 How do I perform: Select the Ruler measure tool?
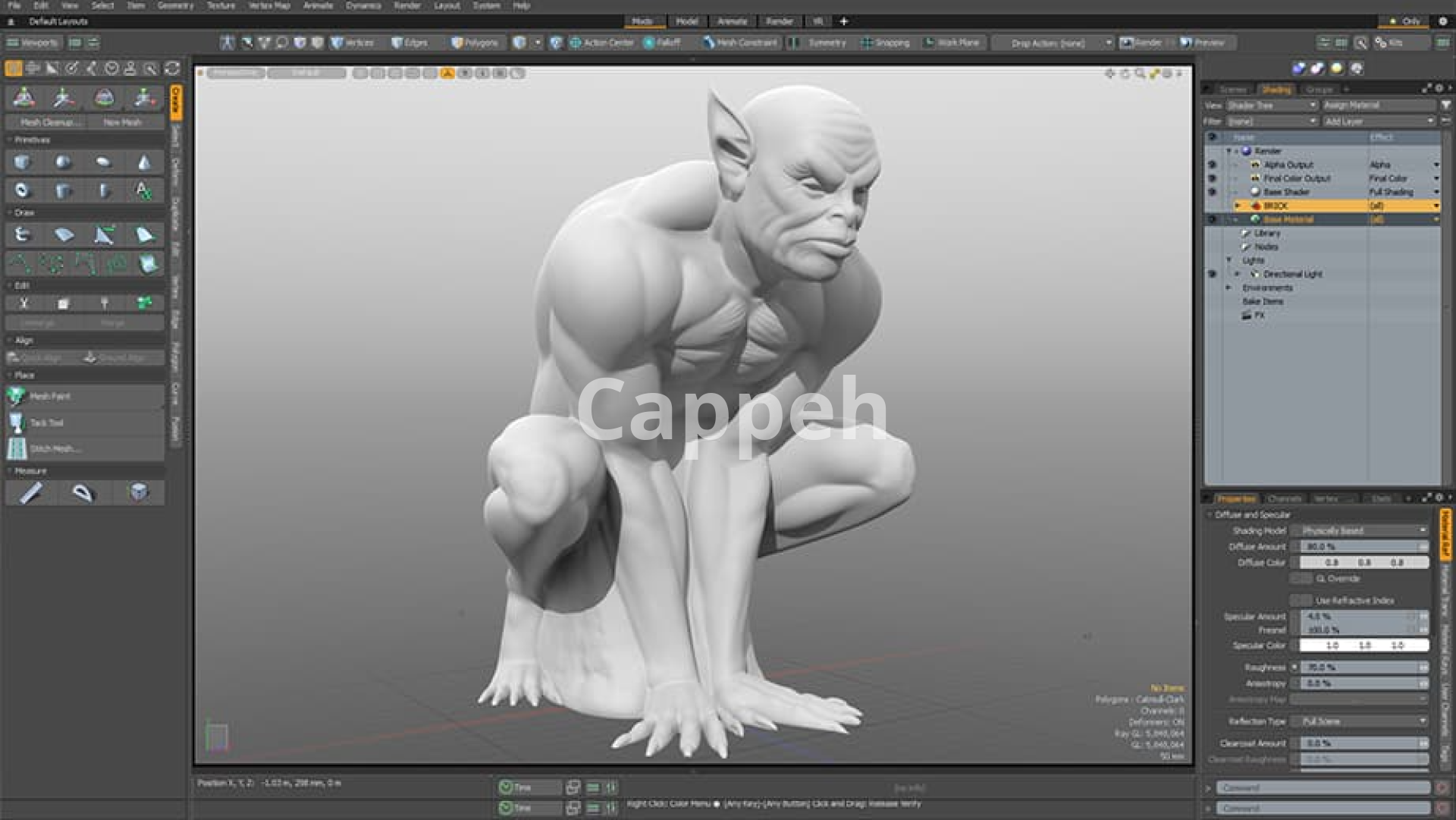point(30,493)
